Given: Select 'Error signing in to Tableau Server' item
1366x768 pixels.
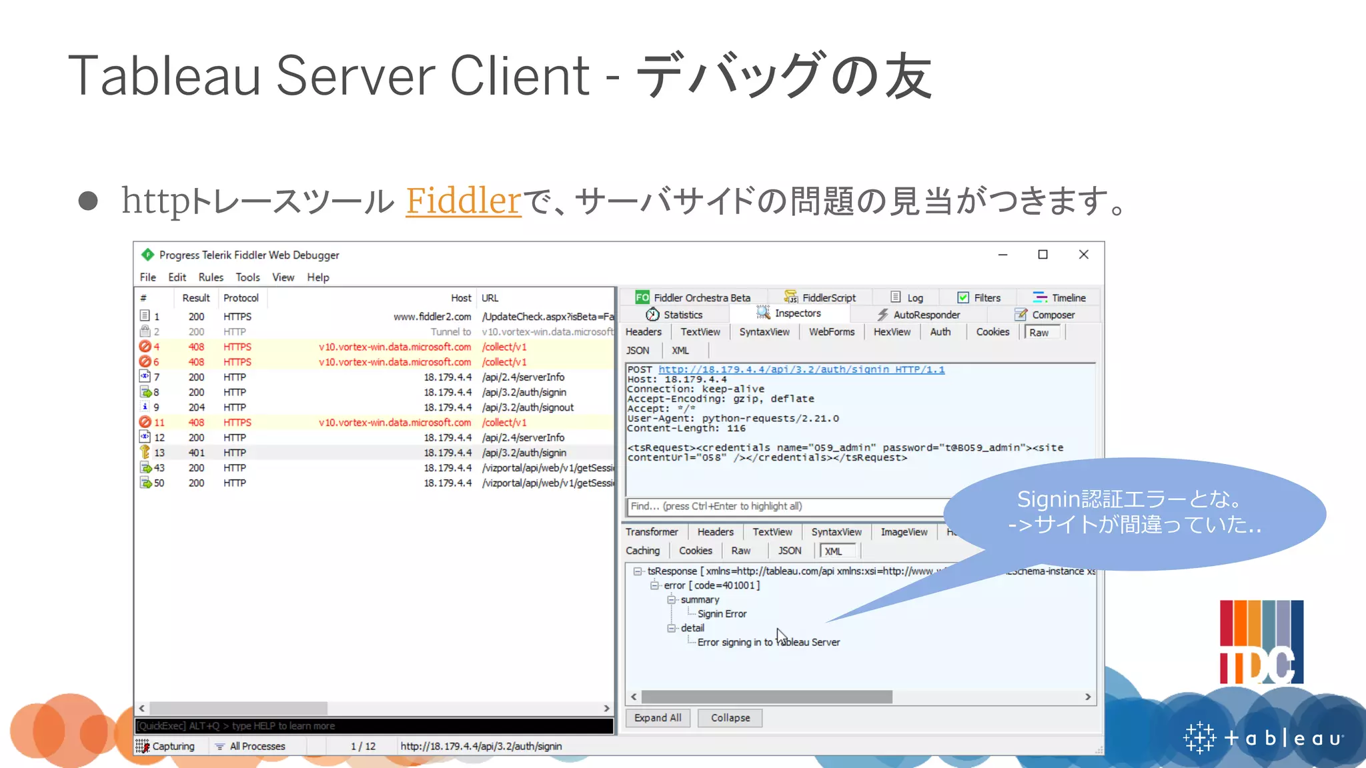Looking at the screenshot, I should (768, 643).
